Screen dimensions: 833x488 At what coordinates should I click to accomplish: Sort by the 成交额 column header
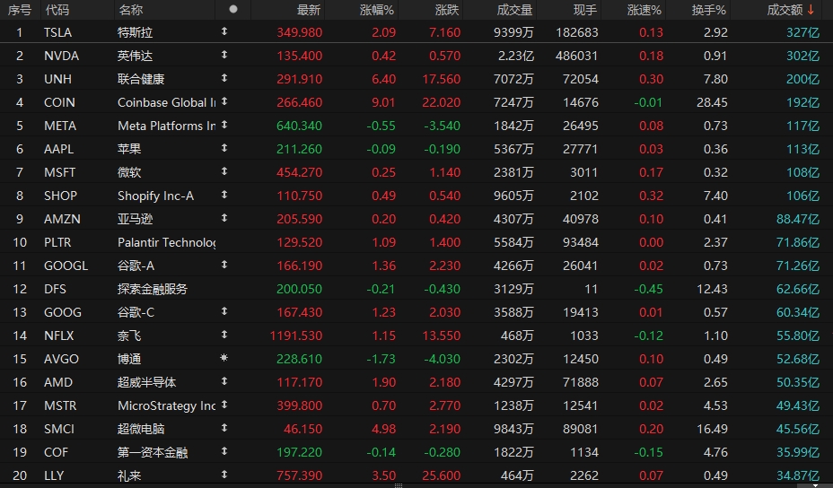click(785, 10)
